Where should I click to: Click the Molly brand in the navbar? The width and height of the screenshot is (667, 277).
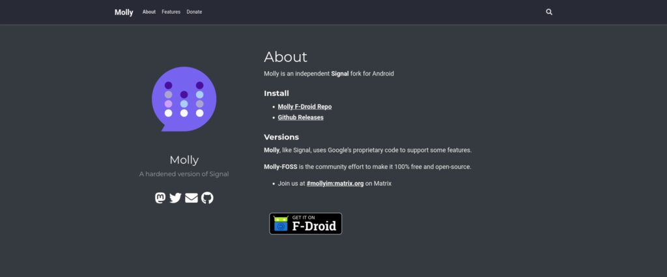[124, 12]
